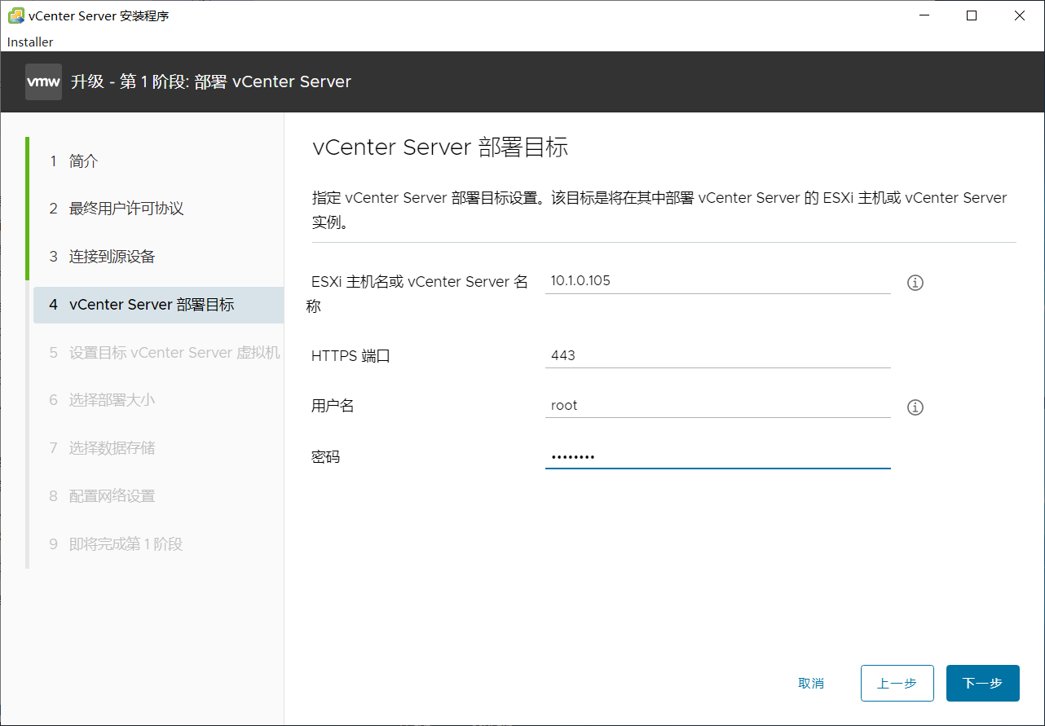Image resolution: width=1045 pixels, height=726 pixels.
Task: Select step 6 选择部署大小
Action: click(x=112, y=400)
